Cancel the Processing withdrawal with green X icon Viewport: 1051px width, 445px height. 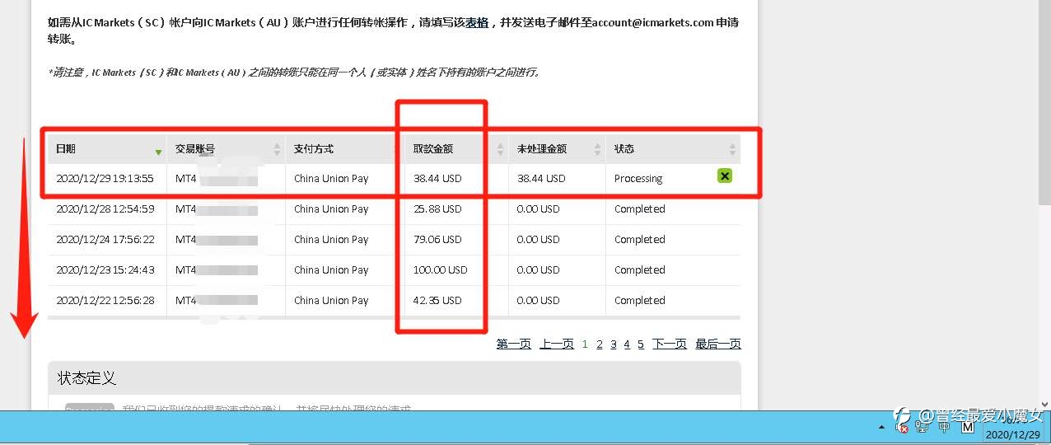(x=725, y=176)
